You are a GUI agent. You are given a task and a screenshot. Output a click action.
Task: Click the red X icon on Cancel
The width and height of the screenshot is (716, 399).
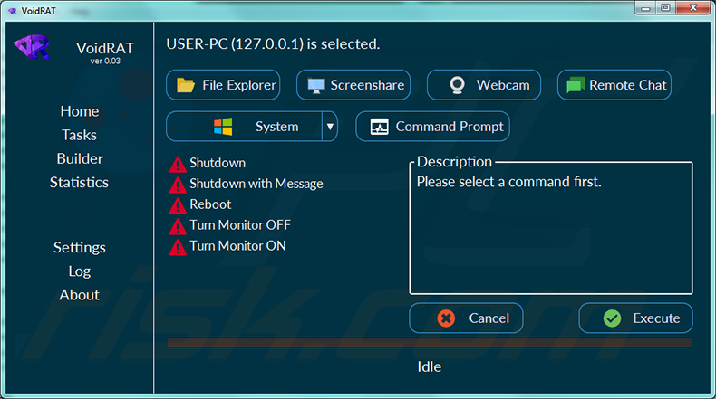[x=446, y=318]
